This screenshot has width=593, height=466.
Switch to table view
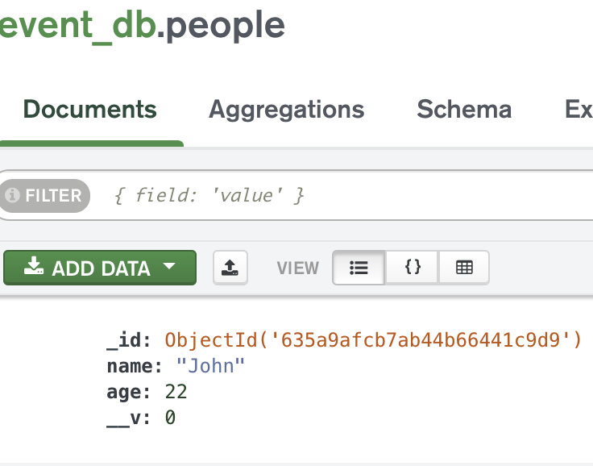point(464,268)
